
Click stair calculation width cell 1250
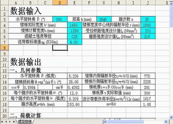74,31
